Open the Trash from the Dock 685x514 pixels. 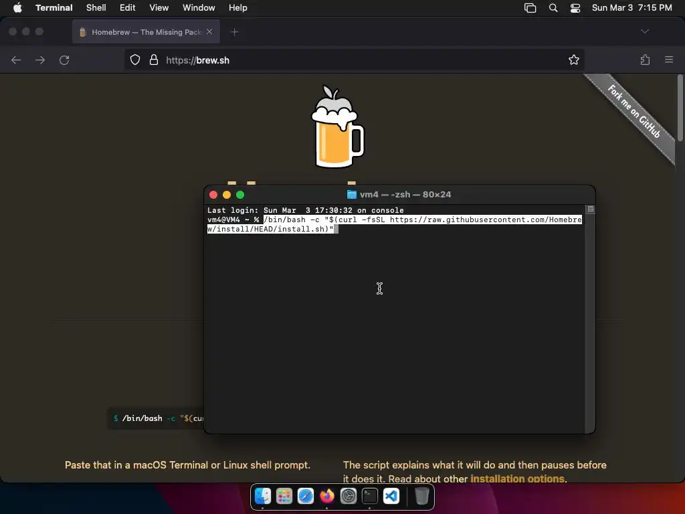coord(421,496)
